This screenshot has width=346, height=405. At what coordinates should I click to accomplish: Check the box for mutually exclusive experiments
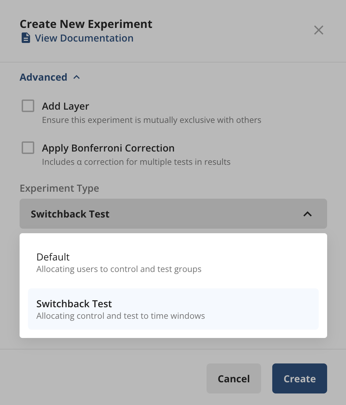pyautogui.click(x=28, y=106)
